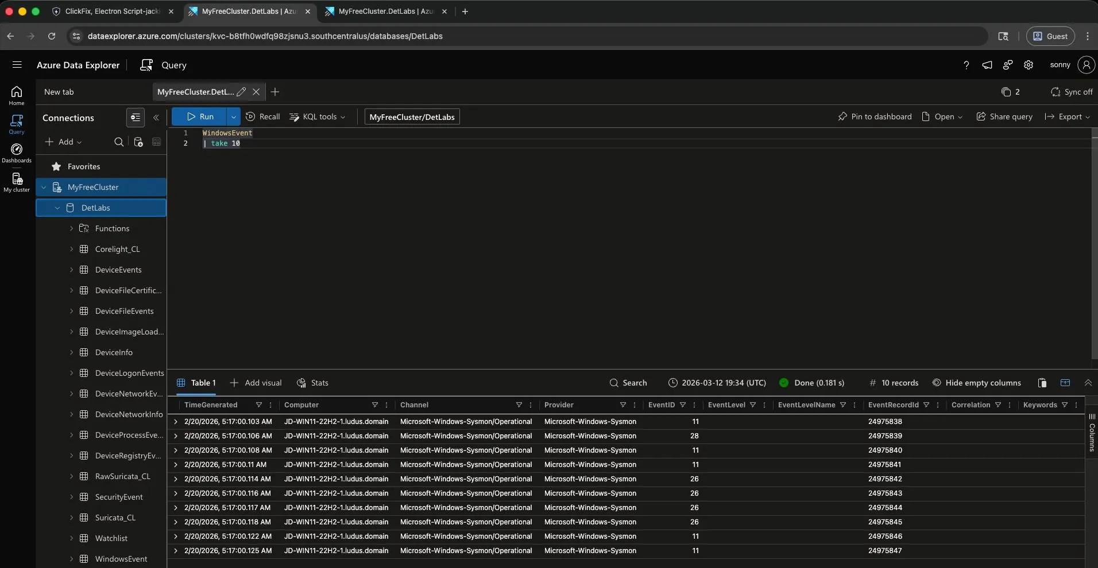Close the MyFreeCluster.DetL query tab
The height and width of the screenshot is (568, 1098).
[256, 92]
